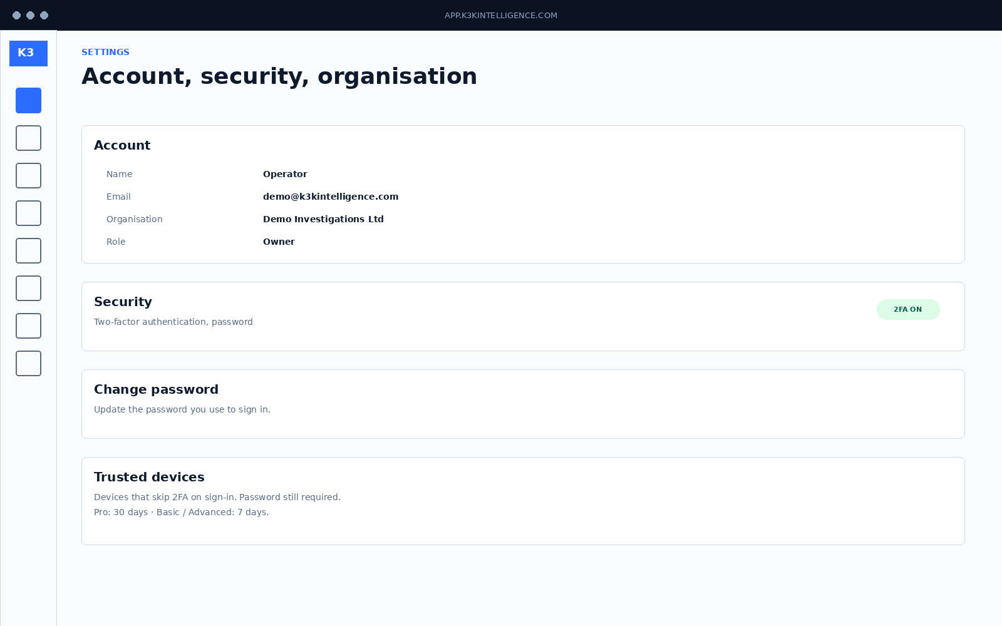1002x626 pixels.
Task: Select the filled blue active sidebar icon
Action: pos(28,100)
